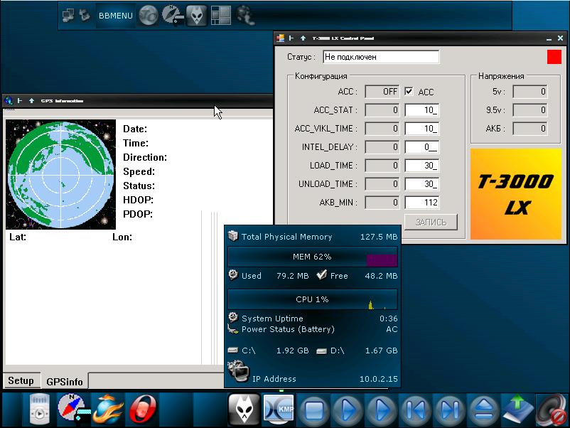Click the Total Physical Memory box icon
This screenshot has width=570, height=428.
[x=233, y=236]
